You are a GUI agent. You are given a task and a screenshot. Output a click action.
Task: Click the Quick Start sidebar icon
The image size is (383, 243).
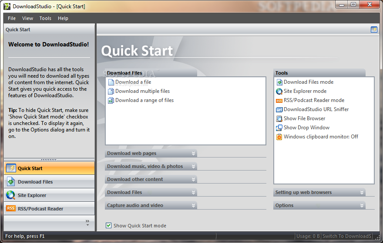tap(11, 168)
